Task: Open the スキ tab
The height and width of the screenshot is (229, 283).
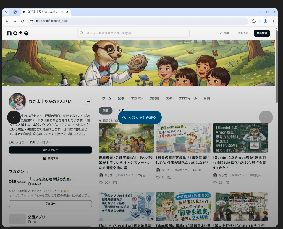Action: click(169, 98)
